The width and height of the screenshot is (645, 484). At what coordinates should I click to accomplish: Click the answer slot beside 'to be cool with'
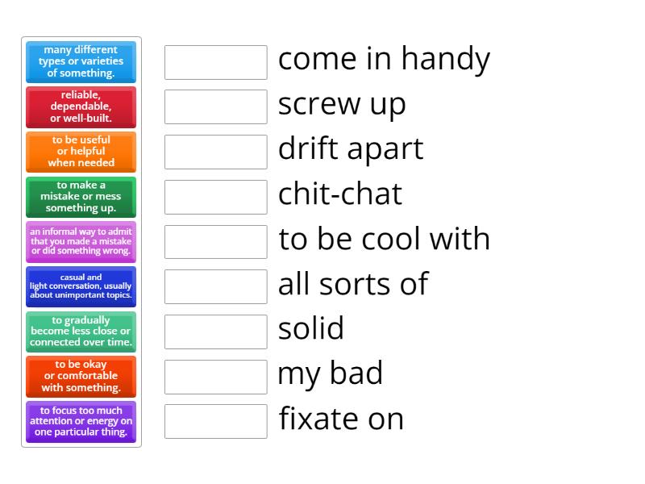tap(215, 239)
